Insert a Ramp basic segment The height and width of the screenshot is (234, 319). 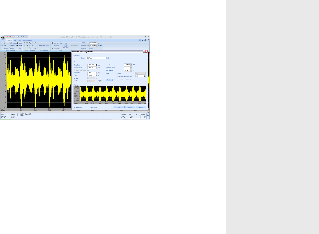[x=12, y=45]
